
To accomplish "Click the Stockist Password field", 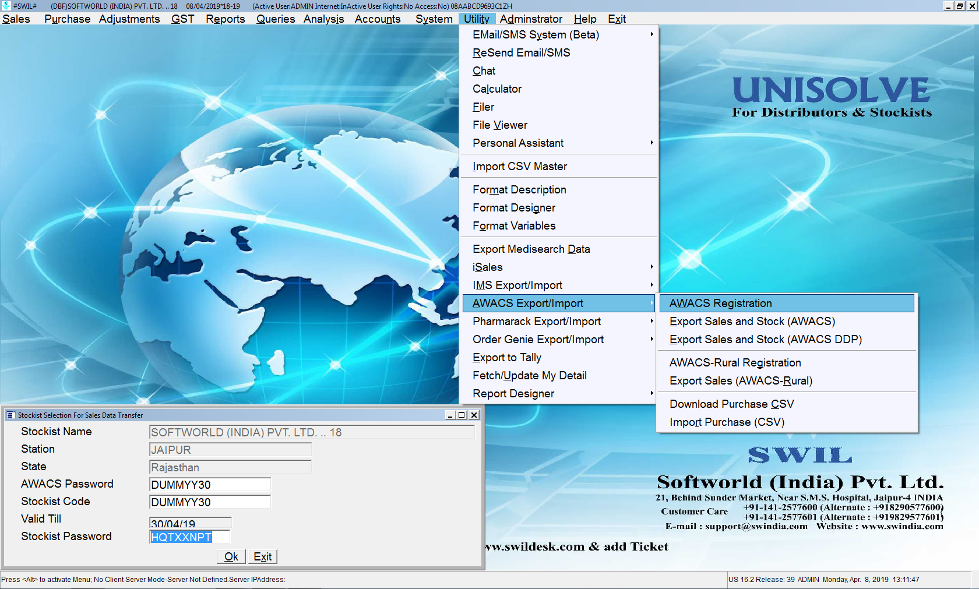I will pyautogui.click(x=189, y=537).
